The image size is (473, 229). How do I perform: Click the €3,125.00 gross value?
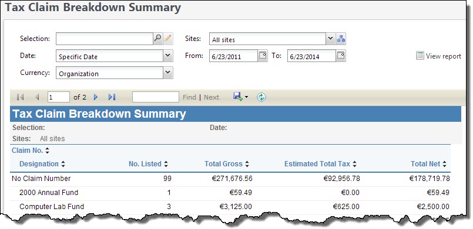click(236, 207)
